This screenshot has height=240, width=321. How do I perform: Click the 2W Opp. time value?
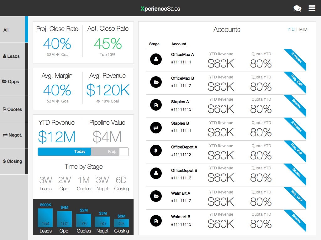click(x=65, y=180)
